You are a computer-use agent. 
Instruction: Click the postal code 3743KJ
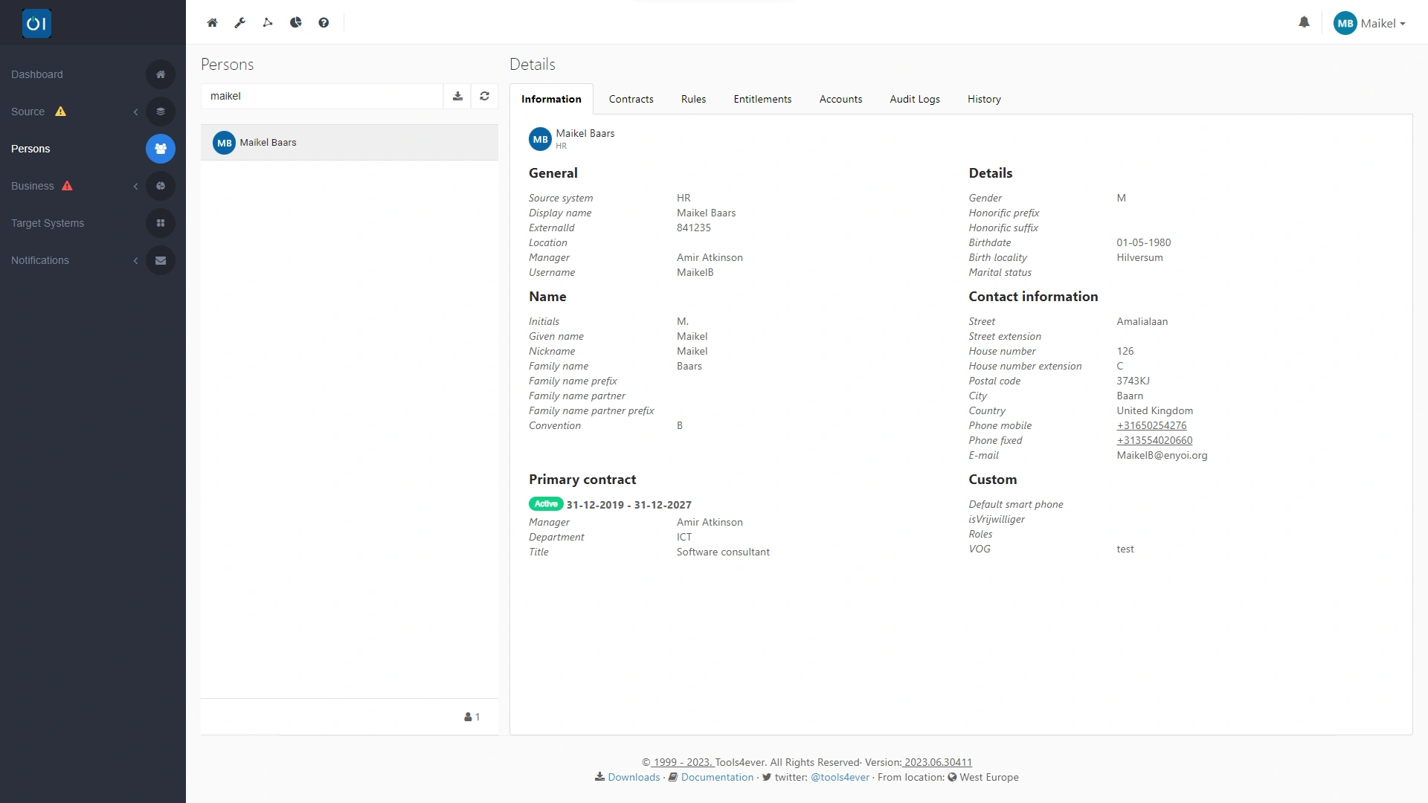pos(1133,381)
